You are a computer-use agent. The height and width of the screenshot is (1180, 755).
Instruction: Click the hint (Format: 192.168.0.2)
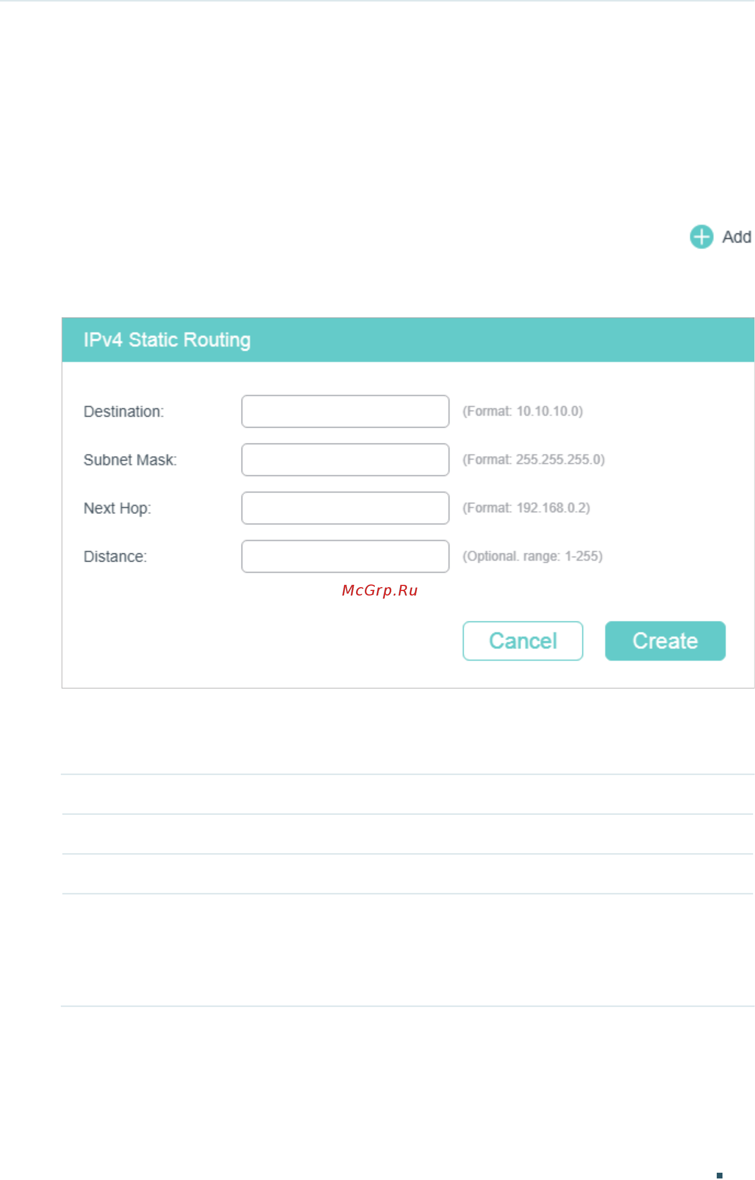(x=526, y=508)
